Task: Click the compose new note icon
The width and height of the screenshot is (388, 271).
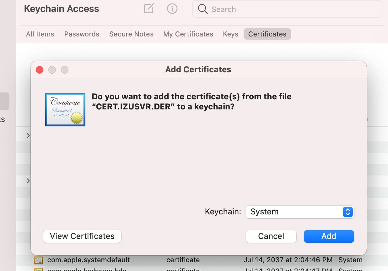Action: tap(149, 8)
